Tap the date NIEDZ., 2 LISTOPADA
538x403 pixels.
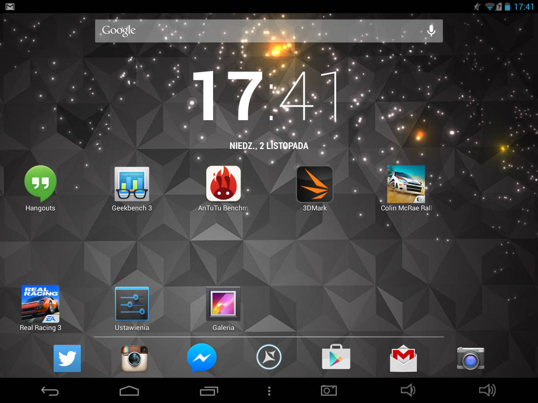tap(269, 146)
